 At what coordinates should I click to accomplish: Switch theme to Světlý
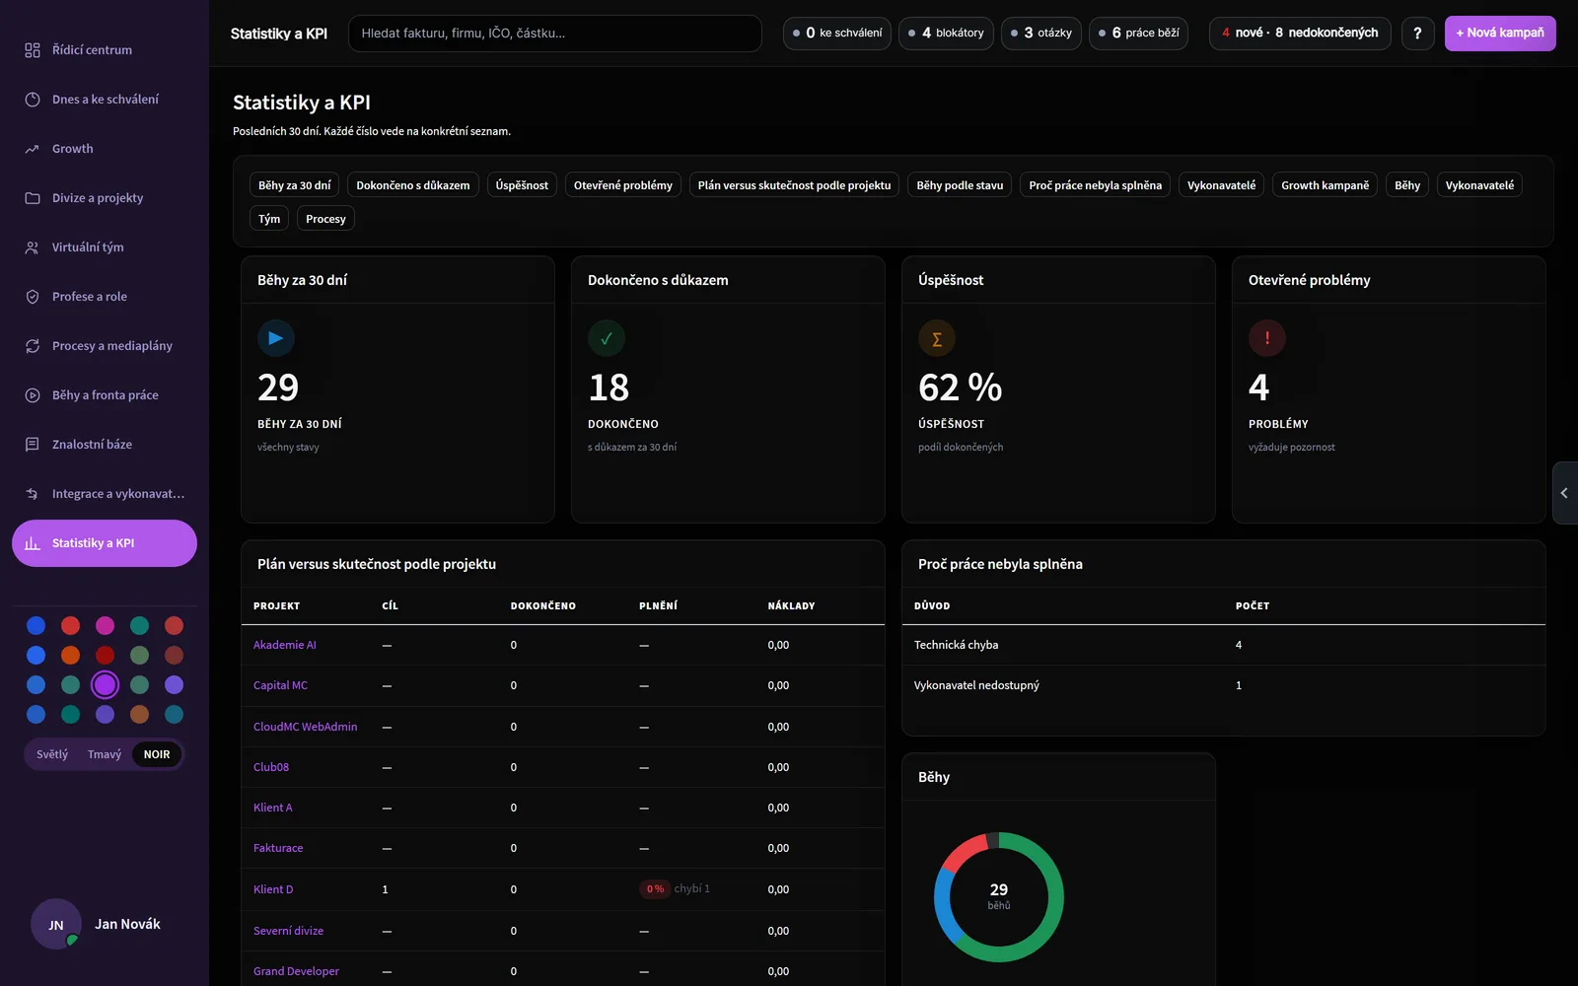[52, 754]
